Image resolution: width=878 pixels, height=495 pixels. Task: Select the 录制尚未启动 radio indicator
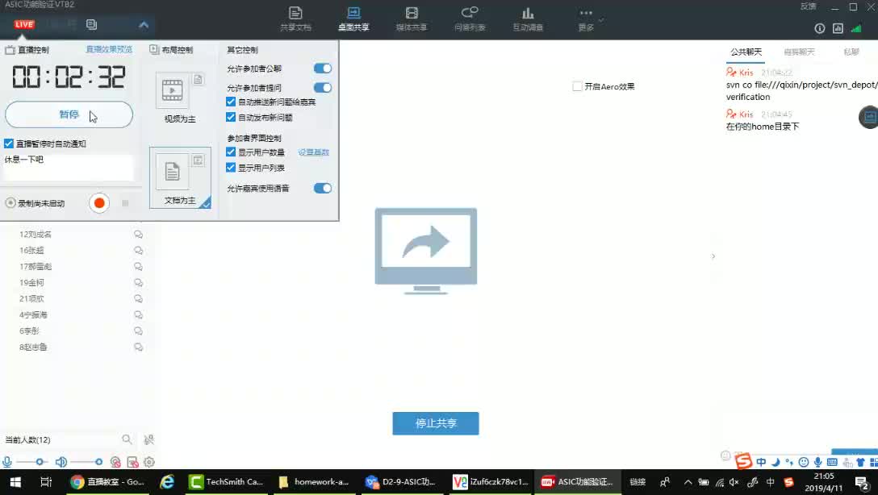tap(10, 203)
